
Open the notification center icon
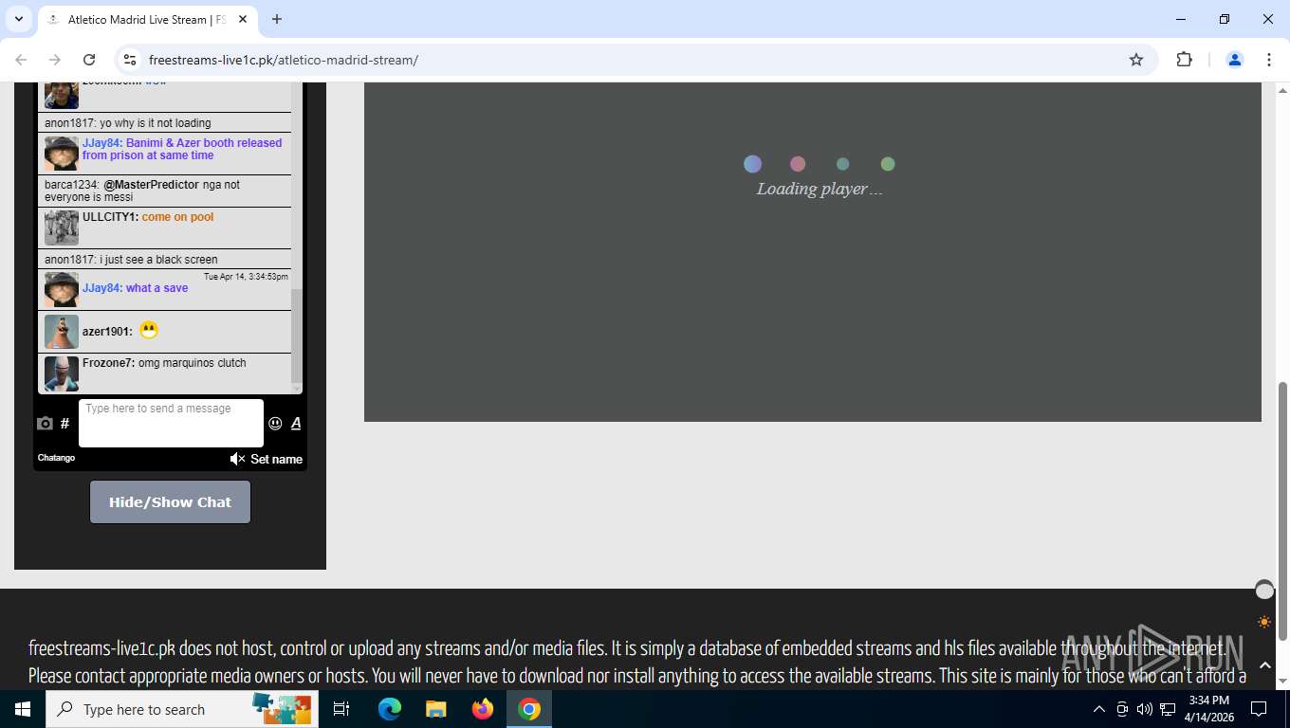(1259, 709)
